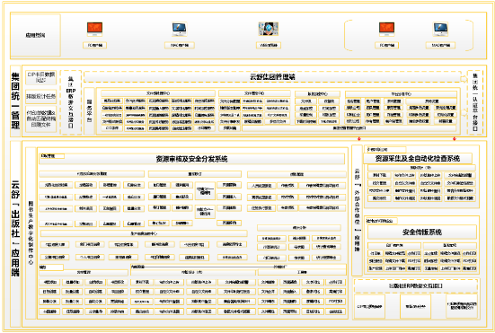
Task: Click the arrow pointing to 集团统一认证平台接口
Action: point(464,79)
